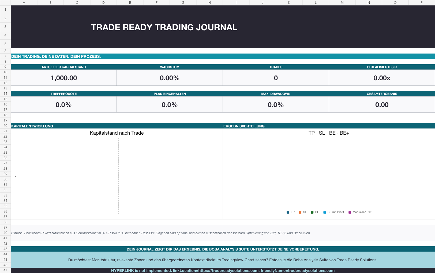
Task: Click the Ø REALISIERTES R header
Action: [382, 67]
